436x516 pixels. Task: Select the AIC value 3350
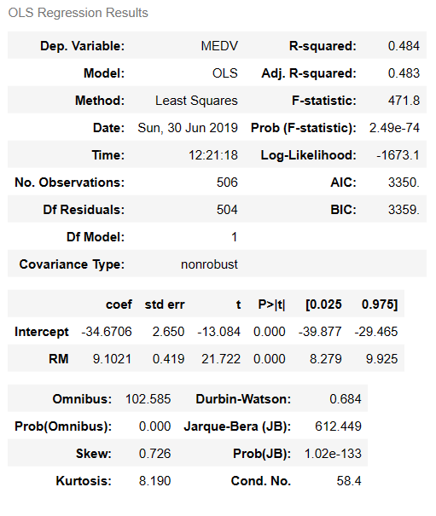click(x=404, y=183)
